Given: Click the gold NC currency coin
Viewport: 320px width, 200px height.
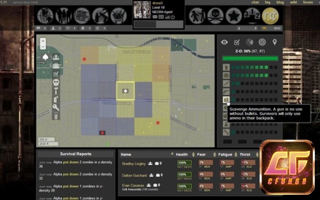Looking at the screenshot, I should [x=270, y=15].
